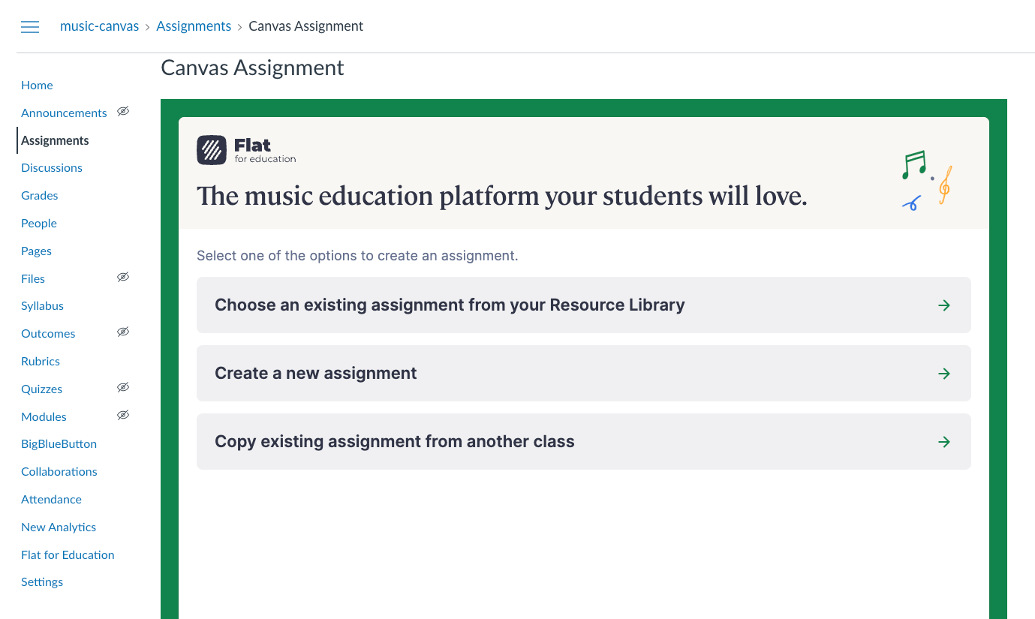Select the Create a new assignment option
The width and height of the screenshot is (1035, 619).
[315, 373]
